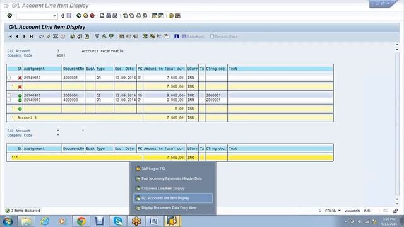Image resolution: width=404 pixels, height=227 pixels.
Task: Click the red open-item status icon for 4000001
Action: point(20,78)
